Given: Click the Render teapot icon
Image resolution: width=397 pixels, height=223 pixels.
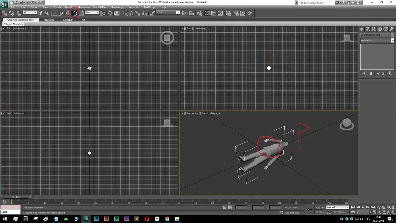Looking at the screenshot, I should pyautogui.click(x=249, y=13).
